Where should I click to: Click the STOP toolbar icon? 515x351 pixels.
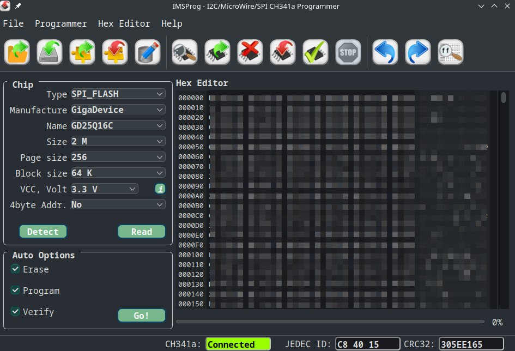pyautogui.click(x=348, y=52)
